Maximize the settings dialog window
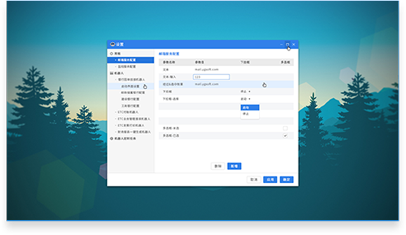 (288, 44)
